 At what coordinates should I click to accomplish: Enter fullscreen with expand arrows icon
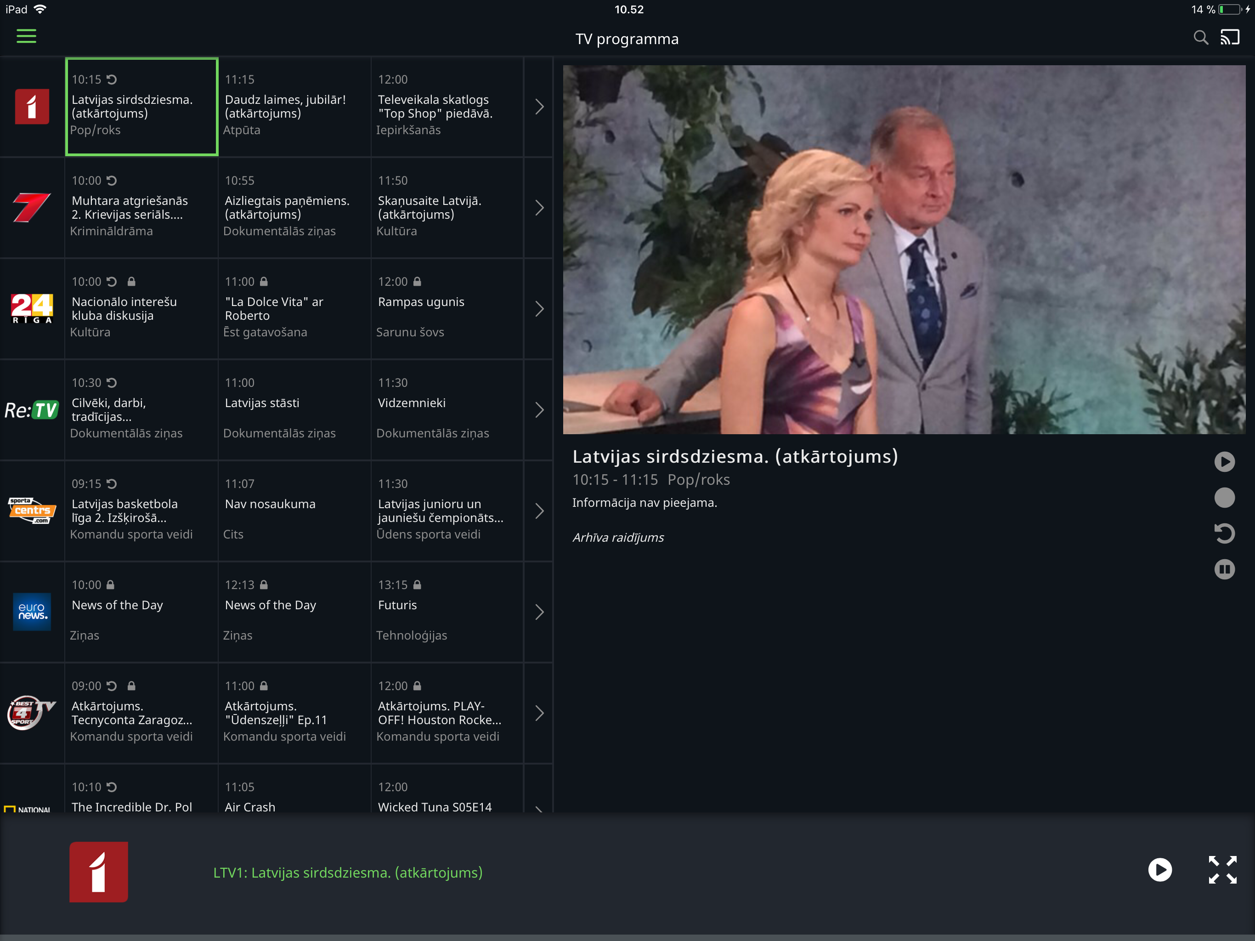pos(1222,870)
